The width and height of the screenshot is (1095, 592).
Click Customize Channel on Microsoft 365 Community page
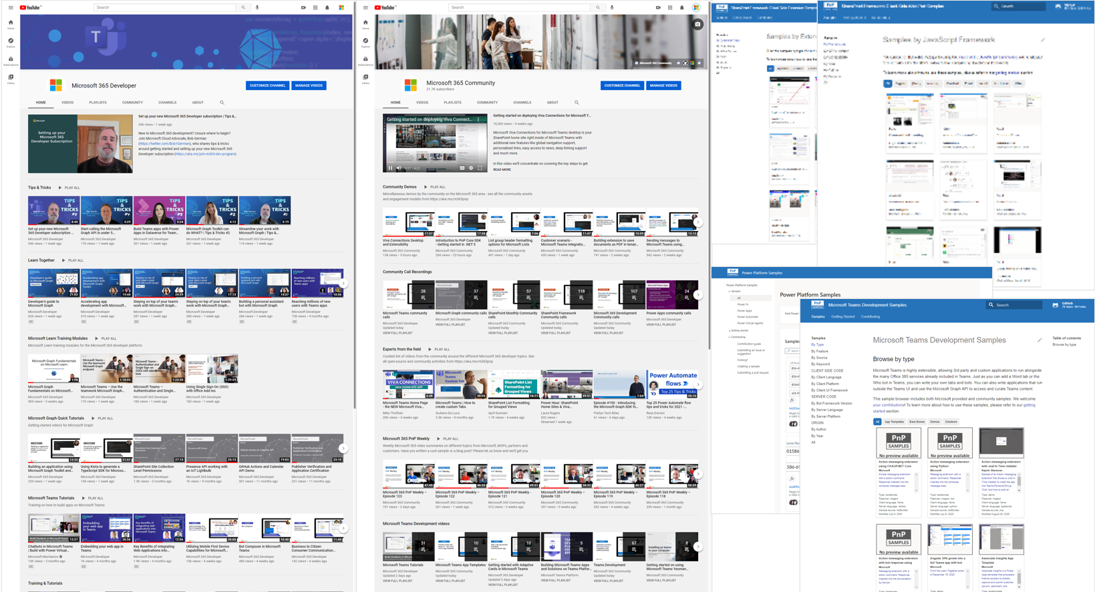pyautogui.click(x=622, y=85)
